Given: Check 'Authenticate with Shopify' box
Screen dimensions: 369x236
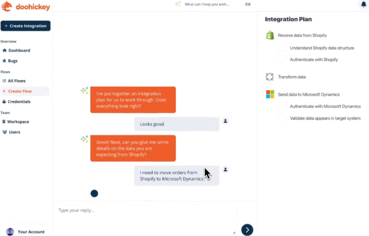Looking at the screenshot, I should [x=282, y=60].
